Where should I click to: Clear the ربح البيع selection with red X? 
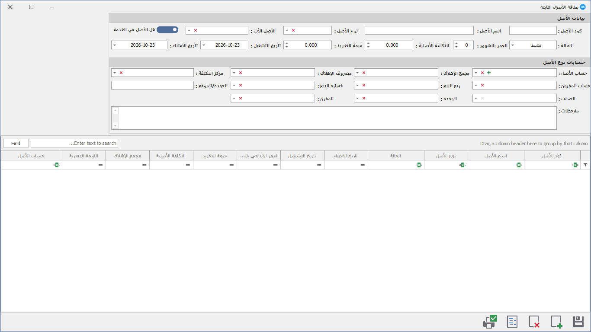click(x=364, y=86)
